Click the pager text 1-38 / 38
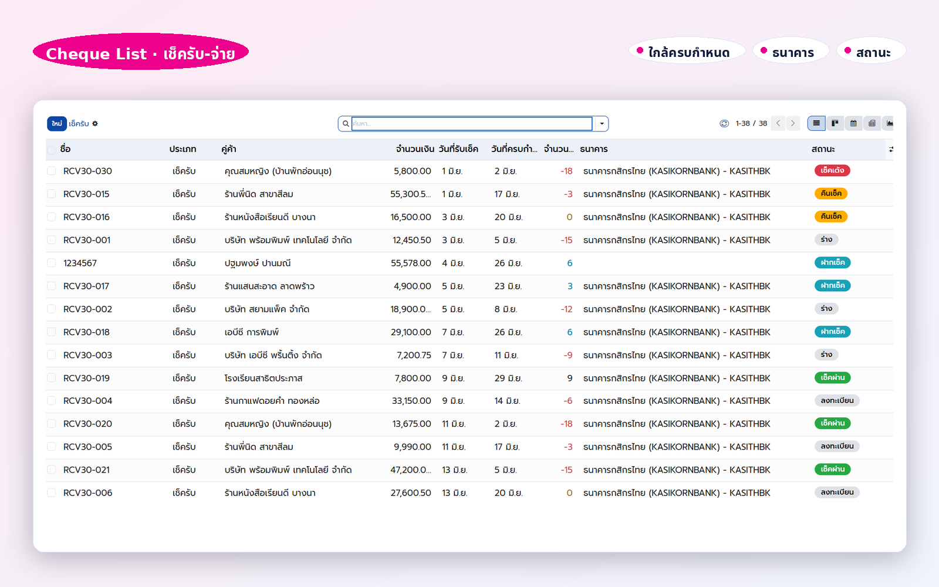This screenshot has height=587, width=939. [x=751, y=123]
